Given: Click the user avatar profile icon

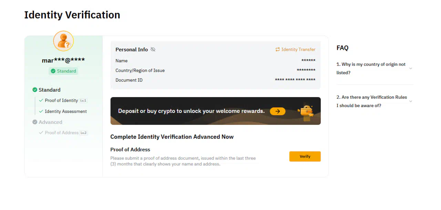Looking at the screenshot, I should pos(63,41).
